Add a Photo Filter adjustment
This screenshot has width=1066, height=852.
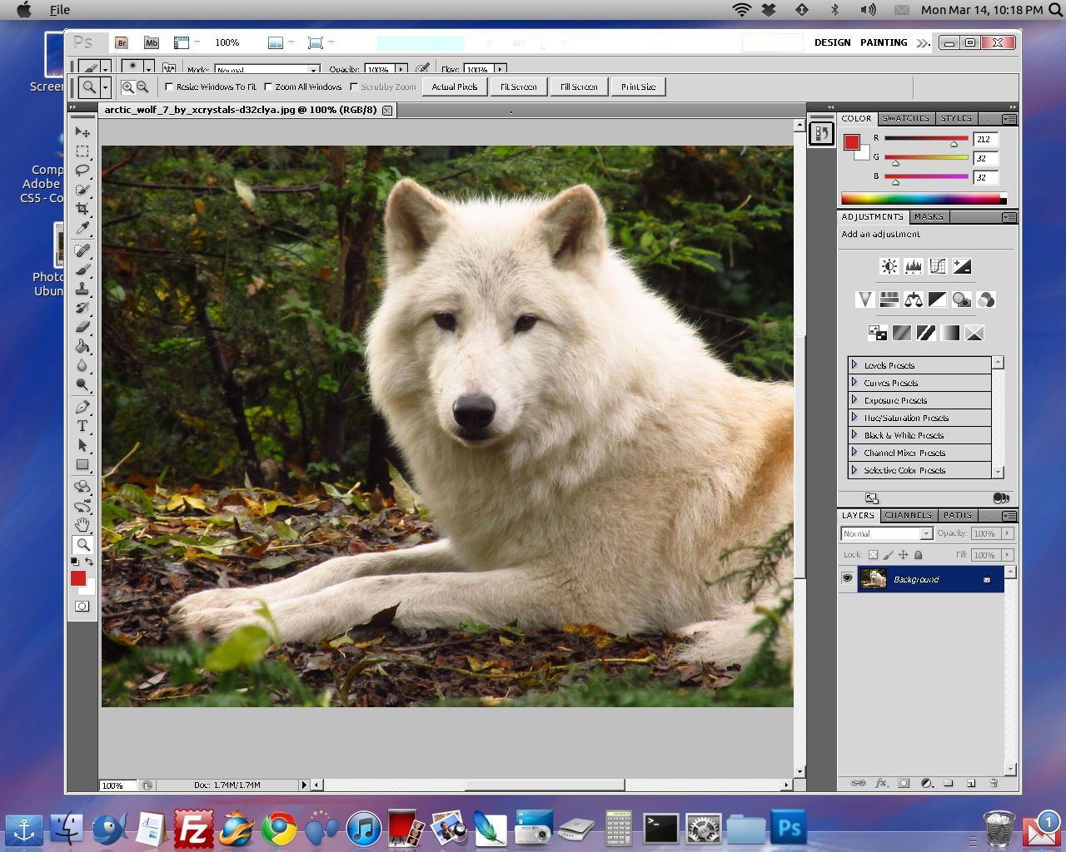[x=962, y=300]
